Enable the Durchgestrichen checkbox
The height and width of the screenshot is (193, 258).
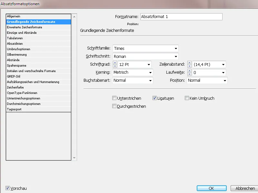pyautogui.click(x=114, y=106)
